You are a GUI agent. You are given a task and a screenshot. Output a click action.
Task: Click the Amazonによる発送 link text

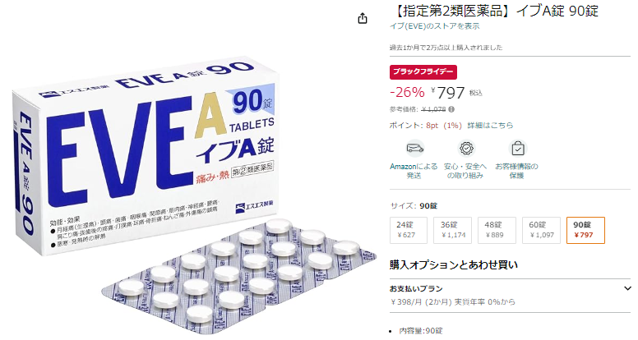click(414, 171)
